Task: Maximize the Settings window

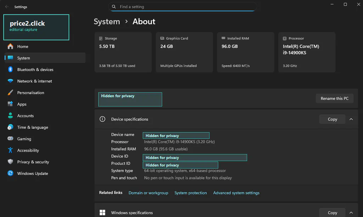Action: coord(345,4)
